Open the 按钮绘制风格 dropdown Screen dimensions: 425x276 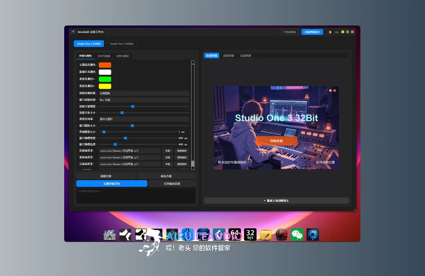click(144, 93)
